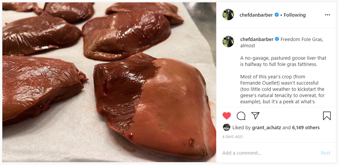Open chefdanbarber profile from caption username
This screenshot has height=165, width=339.
tap(256, 39)
